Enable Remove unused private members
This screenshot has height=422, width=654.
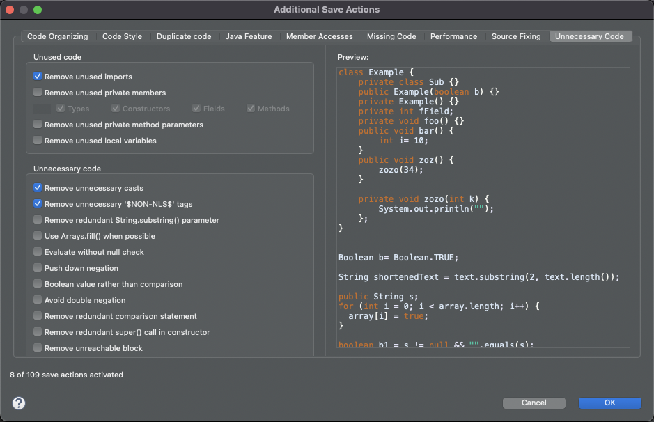(x=38, y=92)
